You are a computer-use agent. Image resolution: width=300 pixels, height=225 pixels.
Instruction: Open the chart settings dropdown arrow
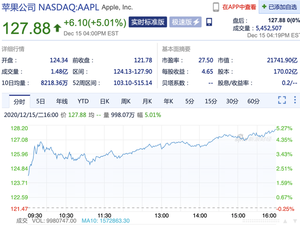click(295, 100)
